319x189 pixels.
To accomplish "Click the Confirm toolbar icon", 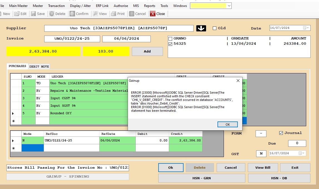I will click(72, 14).
